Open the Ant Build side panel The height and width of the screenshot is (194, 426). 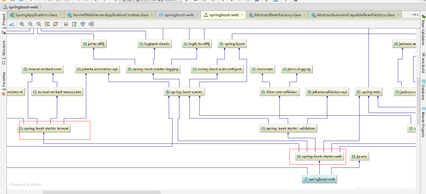[x=423, y=62]
